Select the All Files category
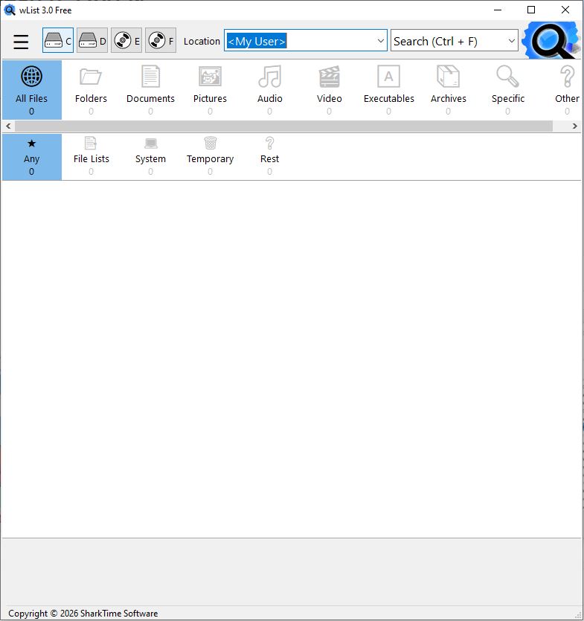This screenshot has height=621, width=584. (x=31, y=89)
